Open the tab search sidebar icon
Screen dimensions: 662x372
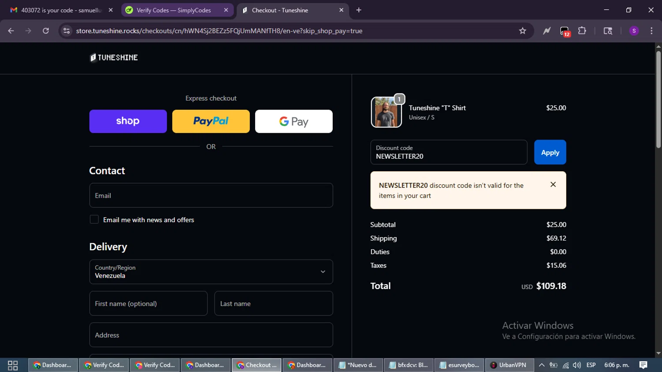click(x=608, y=31)
